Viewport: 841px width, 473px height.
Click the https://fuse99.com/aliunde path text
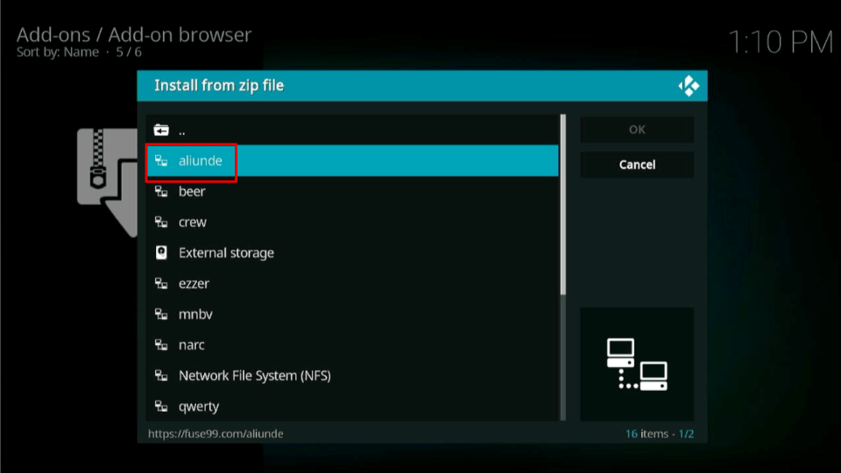[x=216, y=434]
